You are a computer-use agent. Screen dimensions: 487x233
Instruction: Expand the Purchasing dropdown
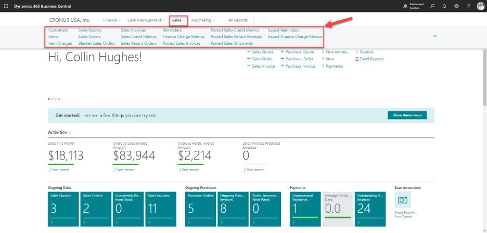point(203,20)
